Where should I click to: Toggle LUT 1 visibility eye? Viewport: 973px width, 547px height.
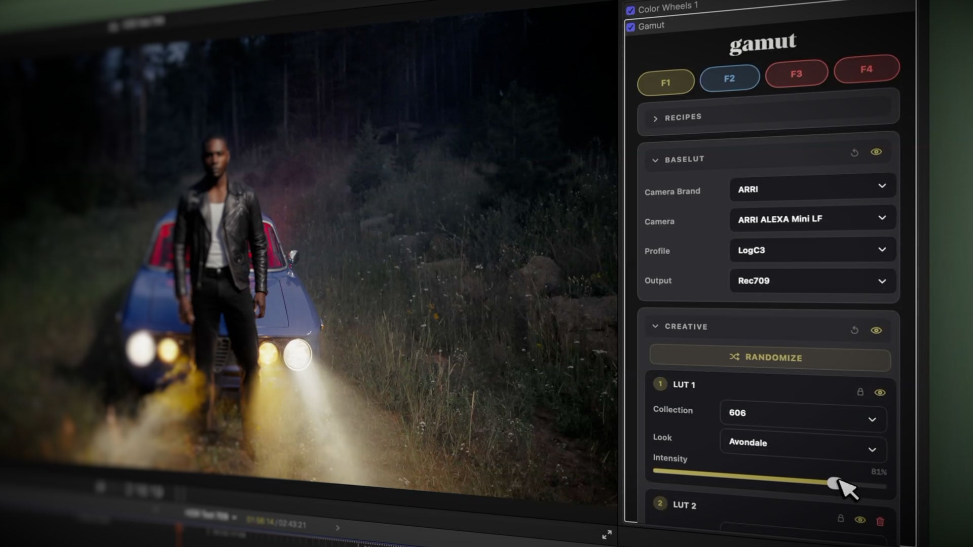click(x=880, y=393)
